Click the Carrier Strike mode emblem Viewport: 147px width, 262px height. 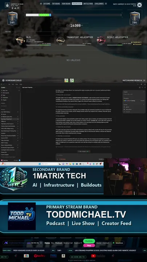tap(7, 5)
